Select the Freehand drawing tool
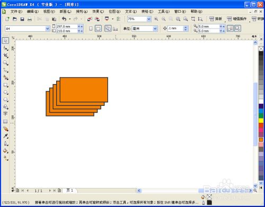The height and width of the screenshot is (207, 265). [x=6, y=70]
